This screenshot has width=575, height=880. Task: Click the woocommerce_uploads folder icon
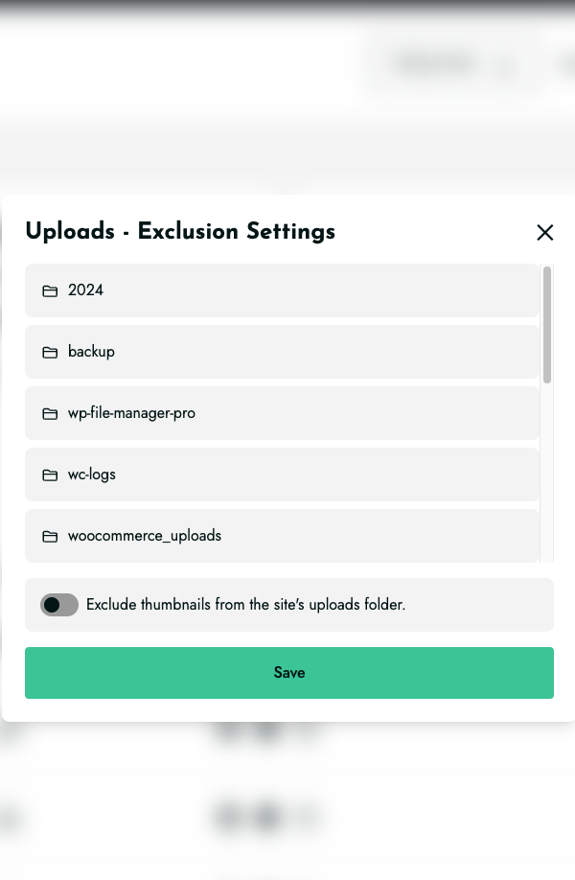tap(50, 536)
